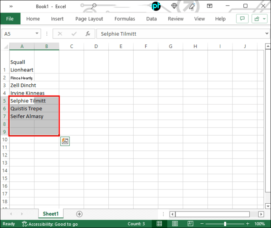Click the Select All corner triangle
This screenshot has height=228, width=271.
point(6,46)
